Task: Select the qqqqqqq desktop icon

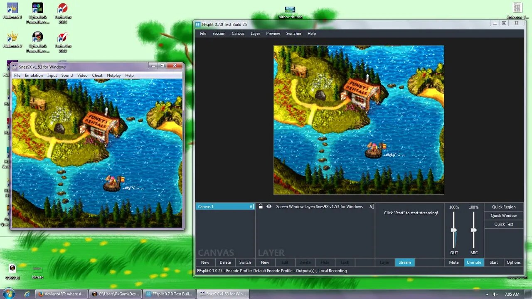Action: 12,272
